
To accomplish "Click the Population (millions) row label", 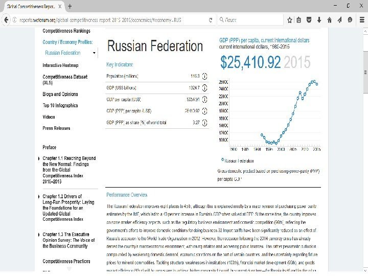I will (x=122, y=76).
